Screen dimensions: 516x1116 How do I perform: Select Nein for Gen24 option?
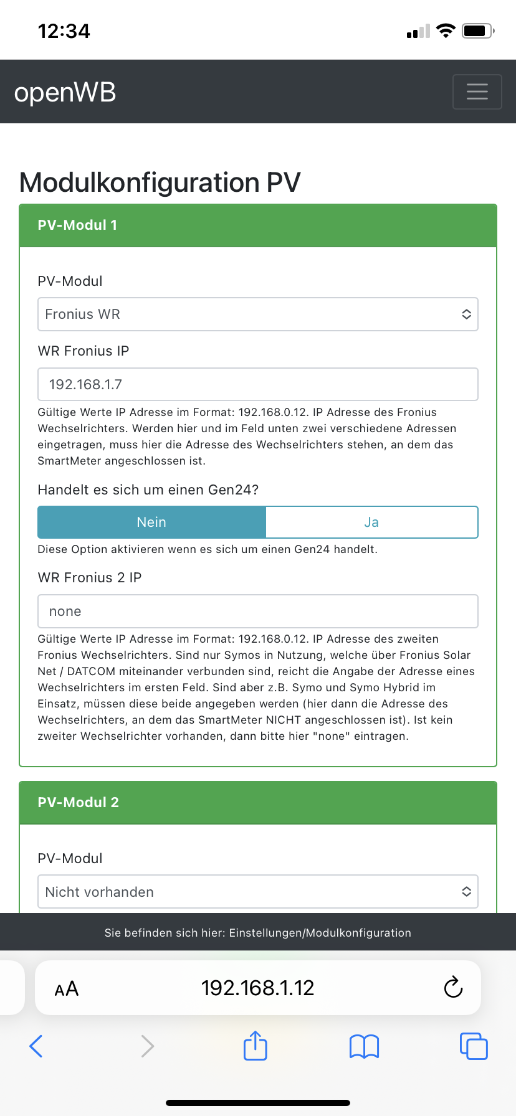[151, 522]
